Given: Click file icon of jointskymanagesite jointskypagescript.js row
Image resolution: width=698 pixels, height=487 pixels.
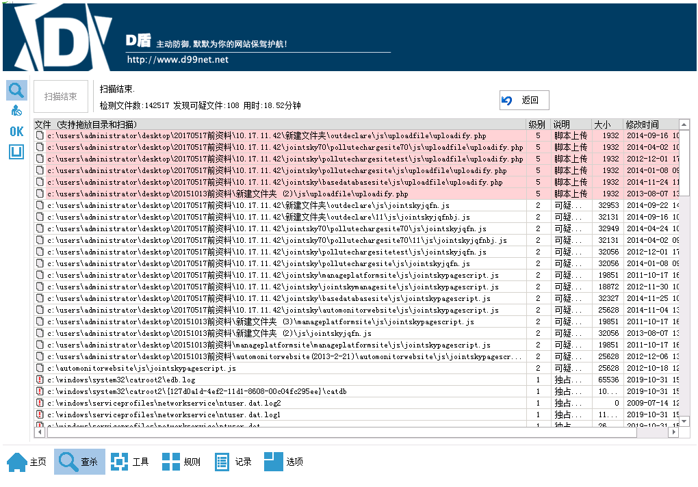Looking at the screenshot, I should (40, 287).
